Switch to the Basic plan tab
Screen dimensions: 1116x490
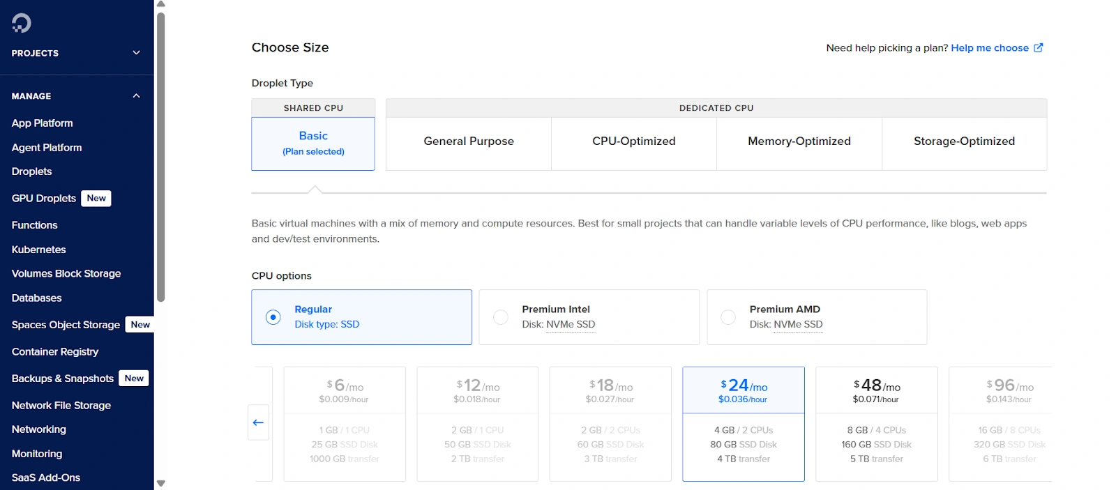(313, 144)
